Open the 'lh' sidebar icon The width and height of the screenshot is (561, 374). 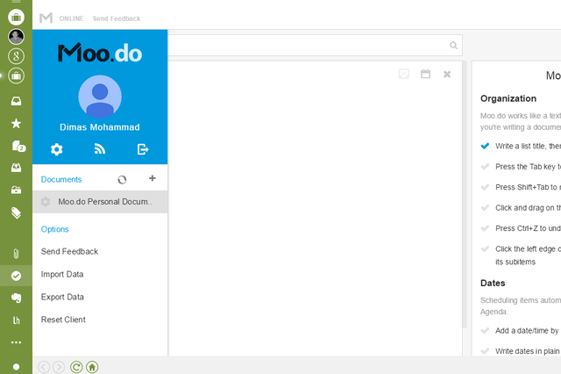tap(16, 320)
